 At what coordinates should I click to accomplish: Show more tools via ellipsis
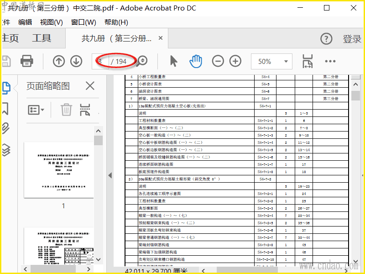(x=330, y=61)
